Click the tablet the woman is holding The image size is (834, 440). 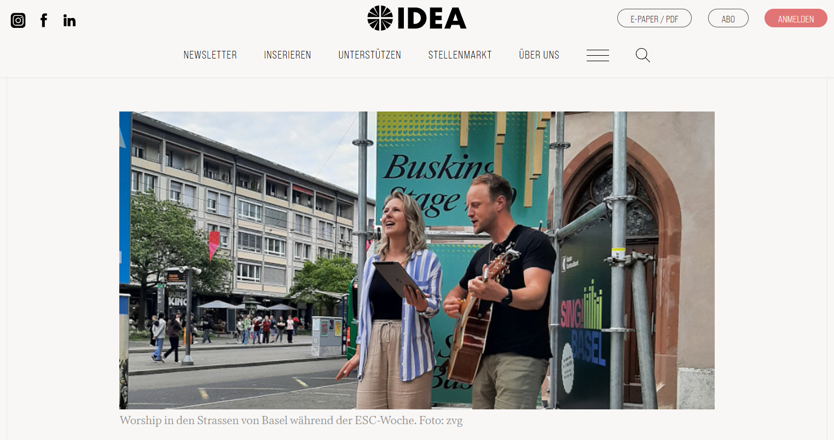coord(398,278)
